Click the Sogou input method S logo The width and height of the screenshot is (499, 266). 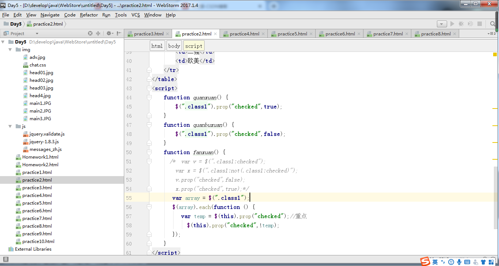(x=425, y=262)
